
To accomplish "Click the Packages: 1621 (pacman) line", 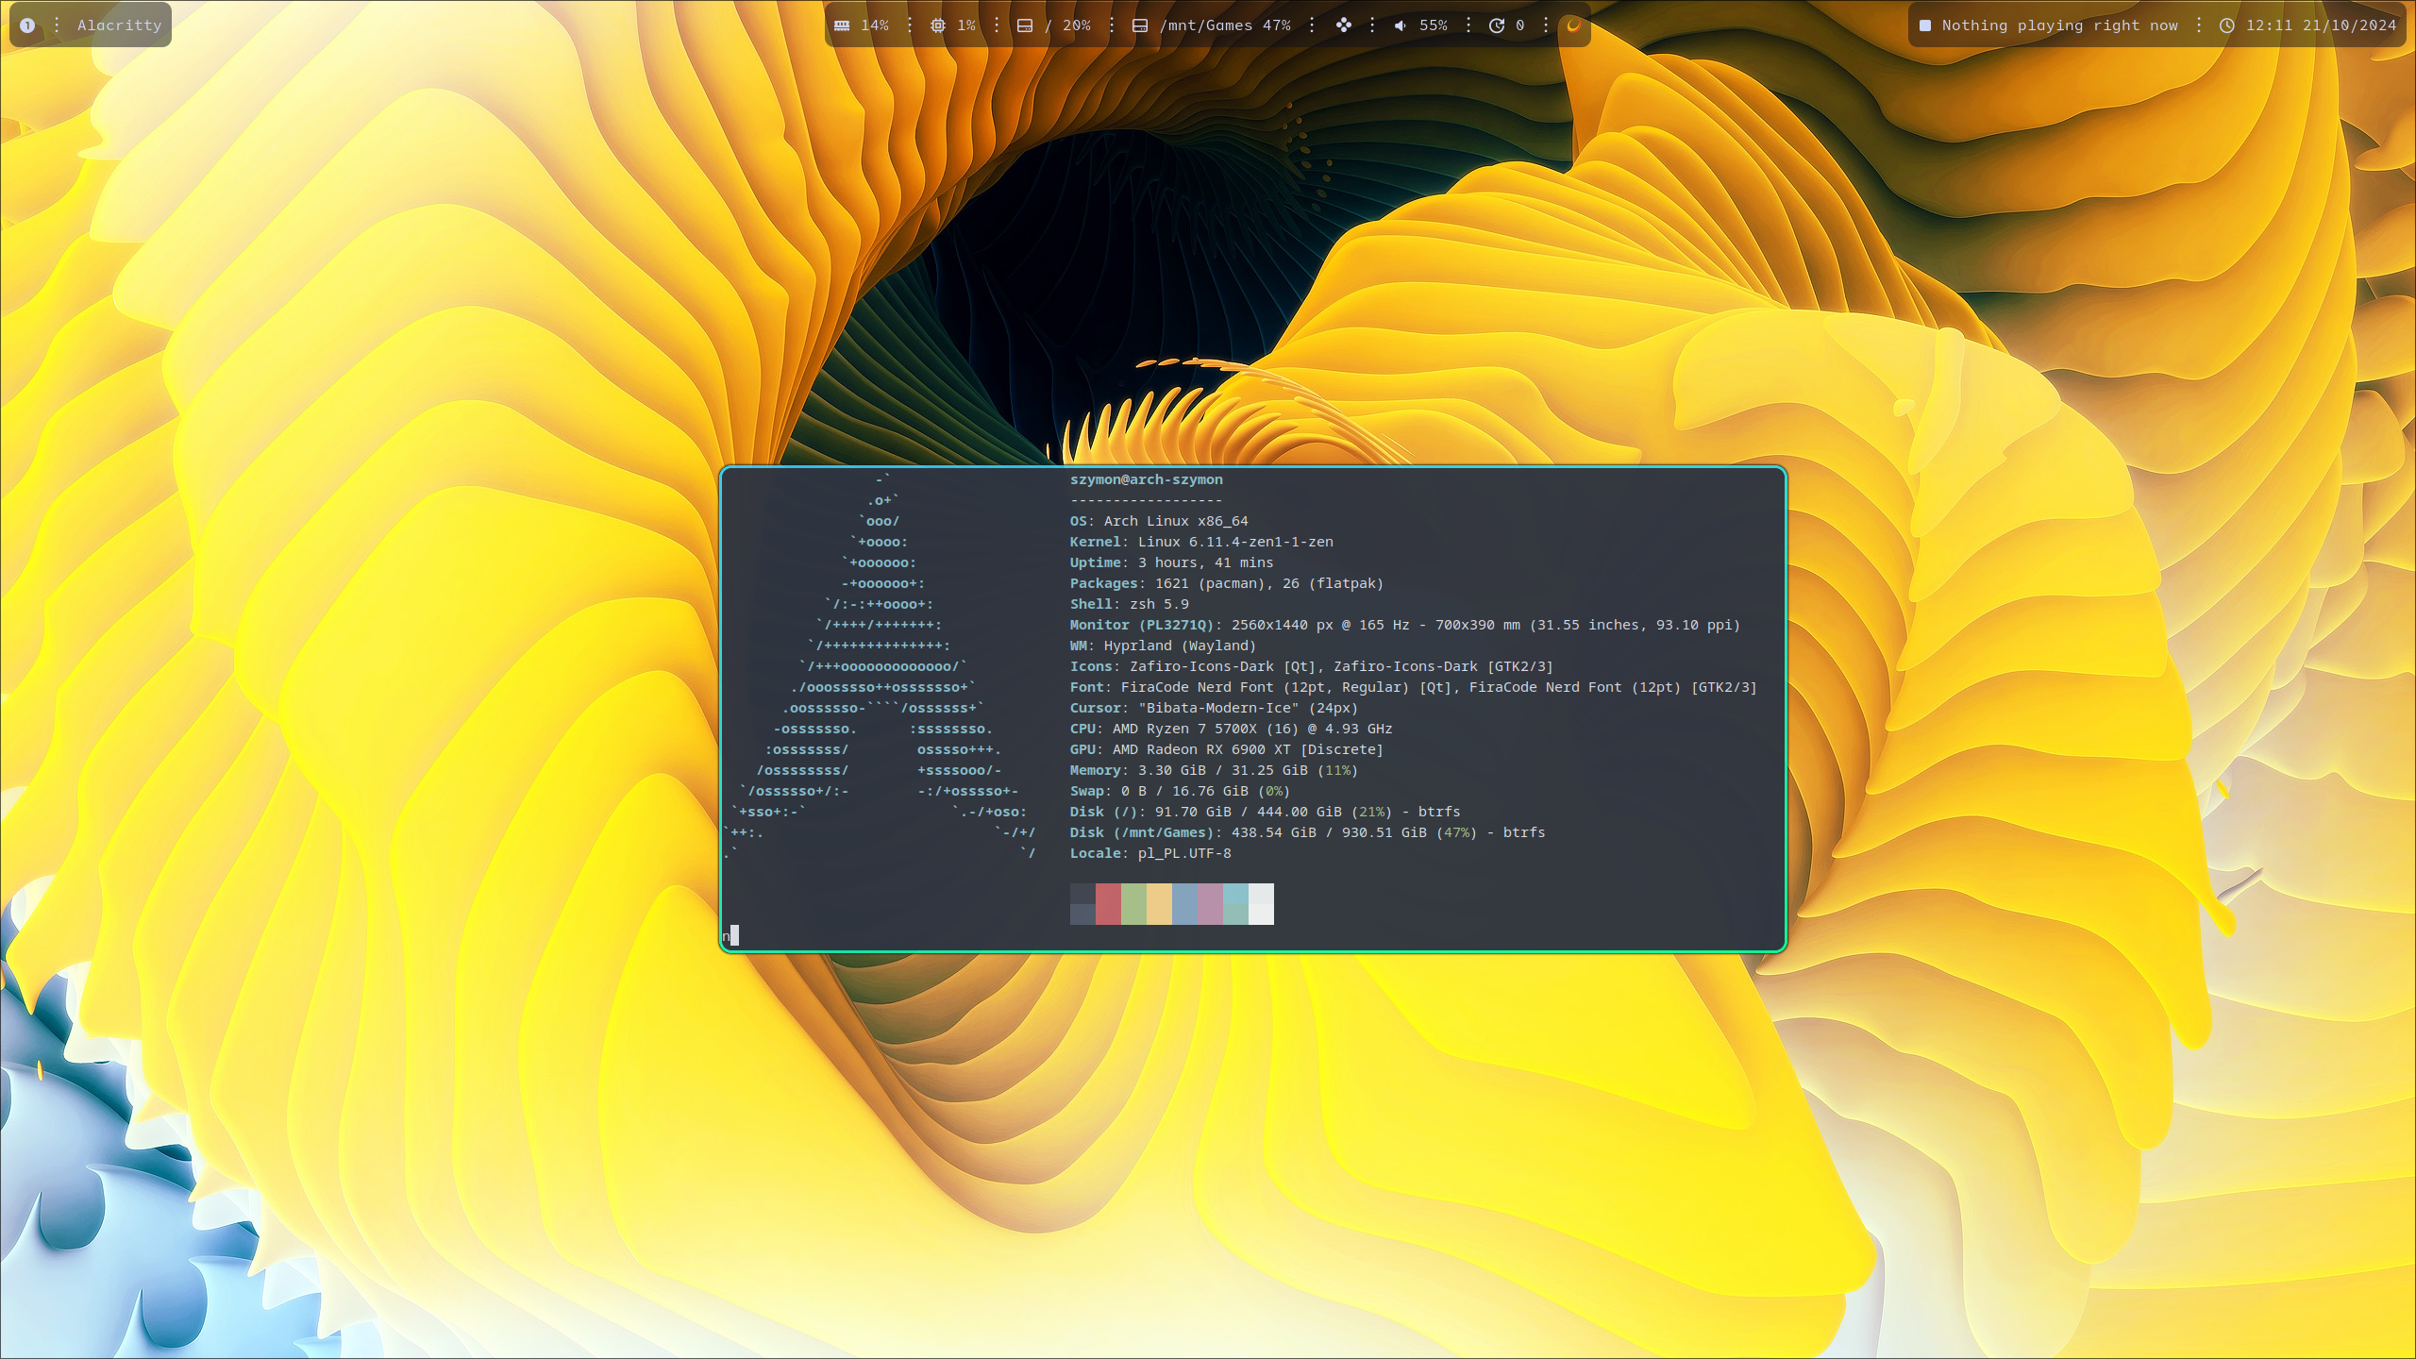I will [x=1226, y=583].
